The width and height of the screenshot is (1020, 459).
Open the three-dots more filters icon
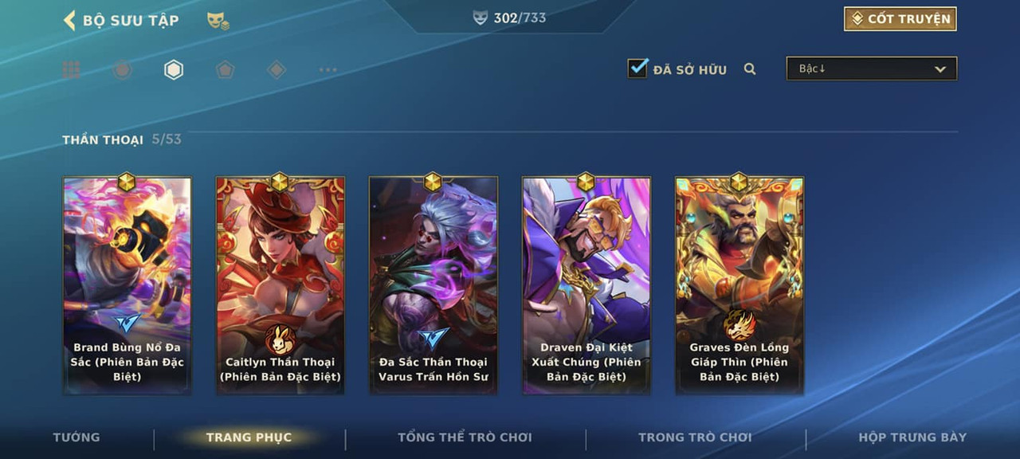pos(328,70)
